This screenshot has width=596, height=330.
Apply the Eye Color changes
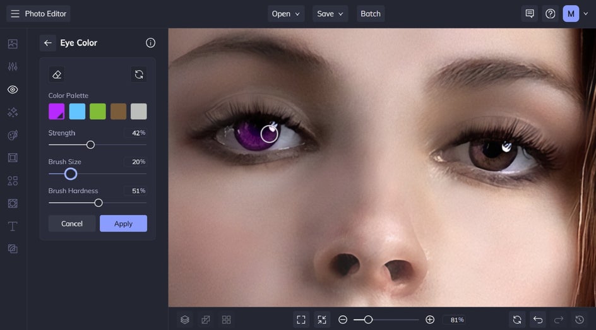(124, 223)
